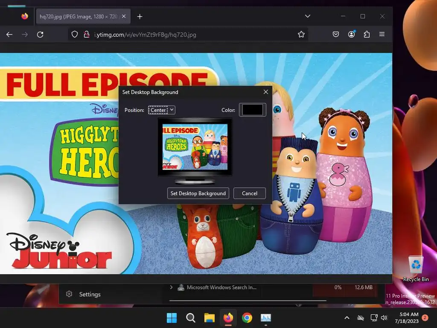Screen dimensions: 437x328
Task: Select the Microsoft Windows Search In... process
Action: pyautogui.click(x=221, y=287)
